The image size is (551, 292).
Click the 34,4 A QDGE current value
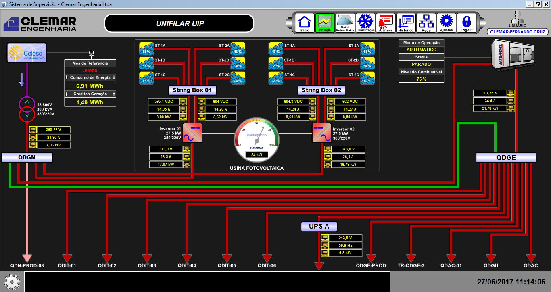(490, 101)
